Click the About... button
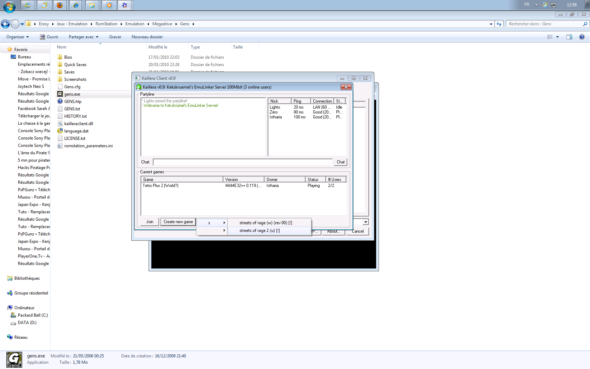 333,232
